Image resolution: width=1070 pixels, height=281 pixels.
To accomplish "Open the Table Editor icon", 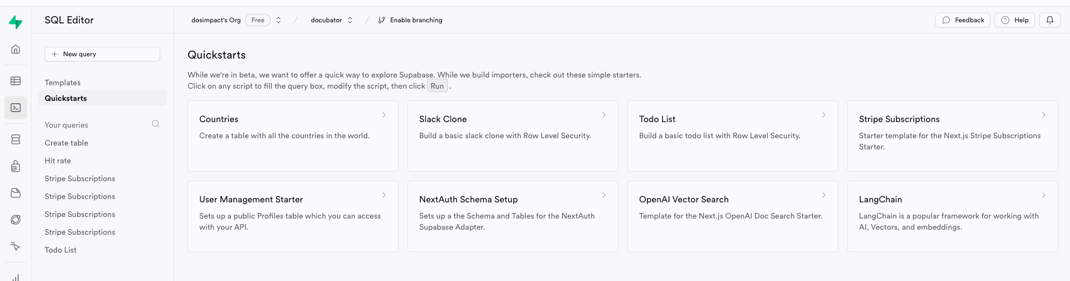I will click(16, 81).
